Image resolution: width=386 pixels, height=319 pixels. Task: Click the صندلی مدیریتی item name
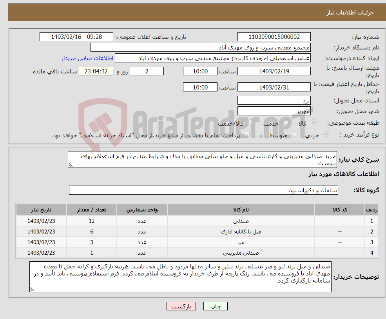tap(241, 253)
